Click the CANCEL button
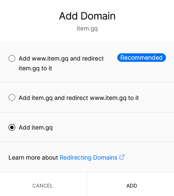 (42, 186)
